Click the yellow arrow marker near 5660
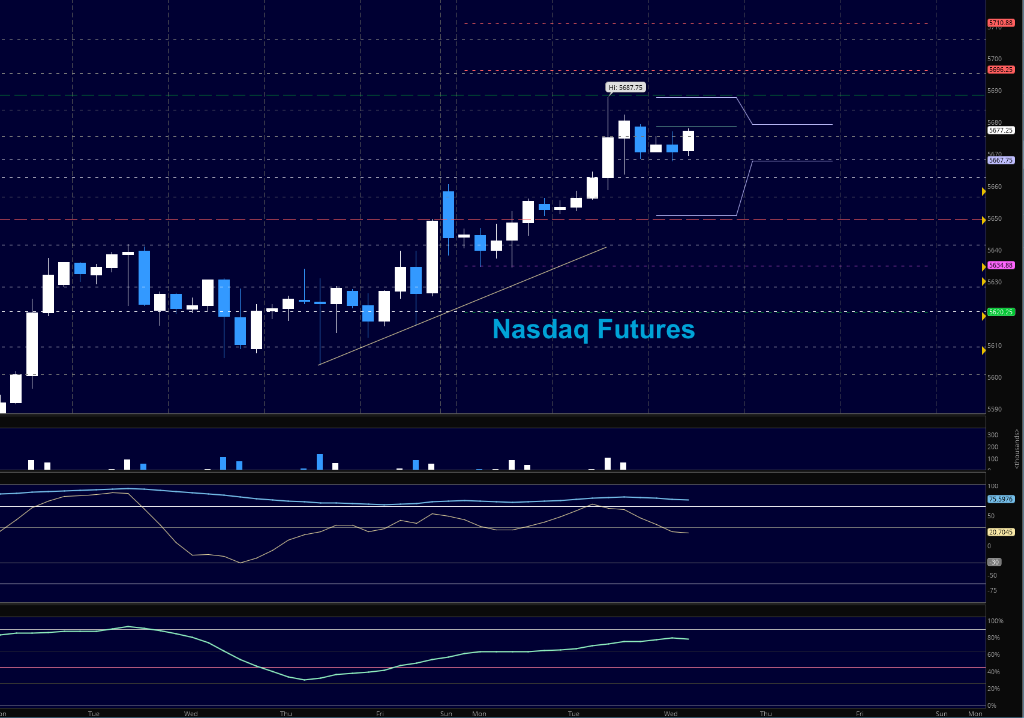The image size is (1024, 718). coord(984,191)
